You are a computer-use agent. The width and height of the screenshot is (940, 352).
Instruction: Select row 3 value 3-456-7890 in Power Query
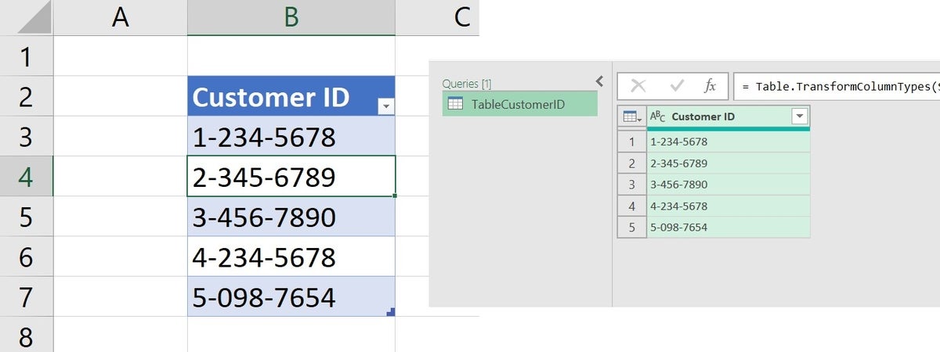728,185
